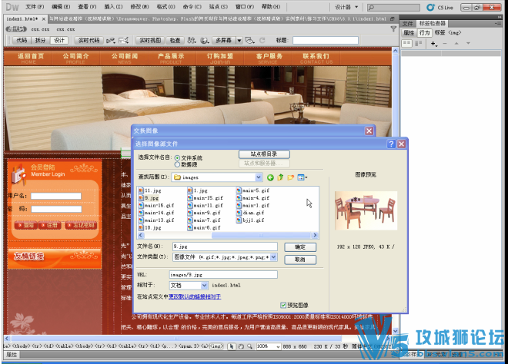Select the hand tool in the status bar

click(241, 346)
